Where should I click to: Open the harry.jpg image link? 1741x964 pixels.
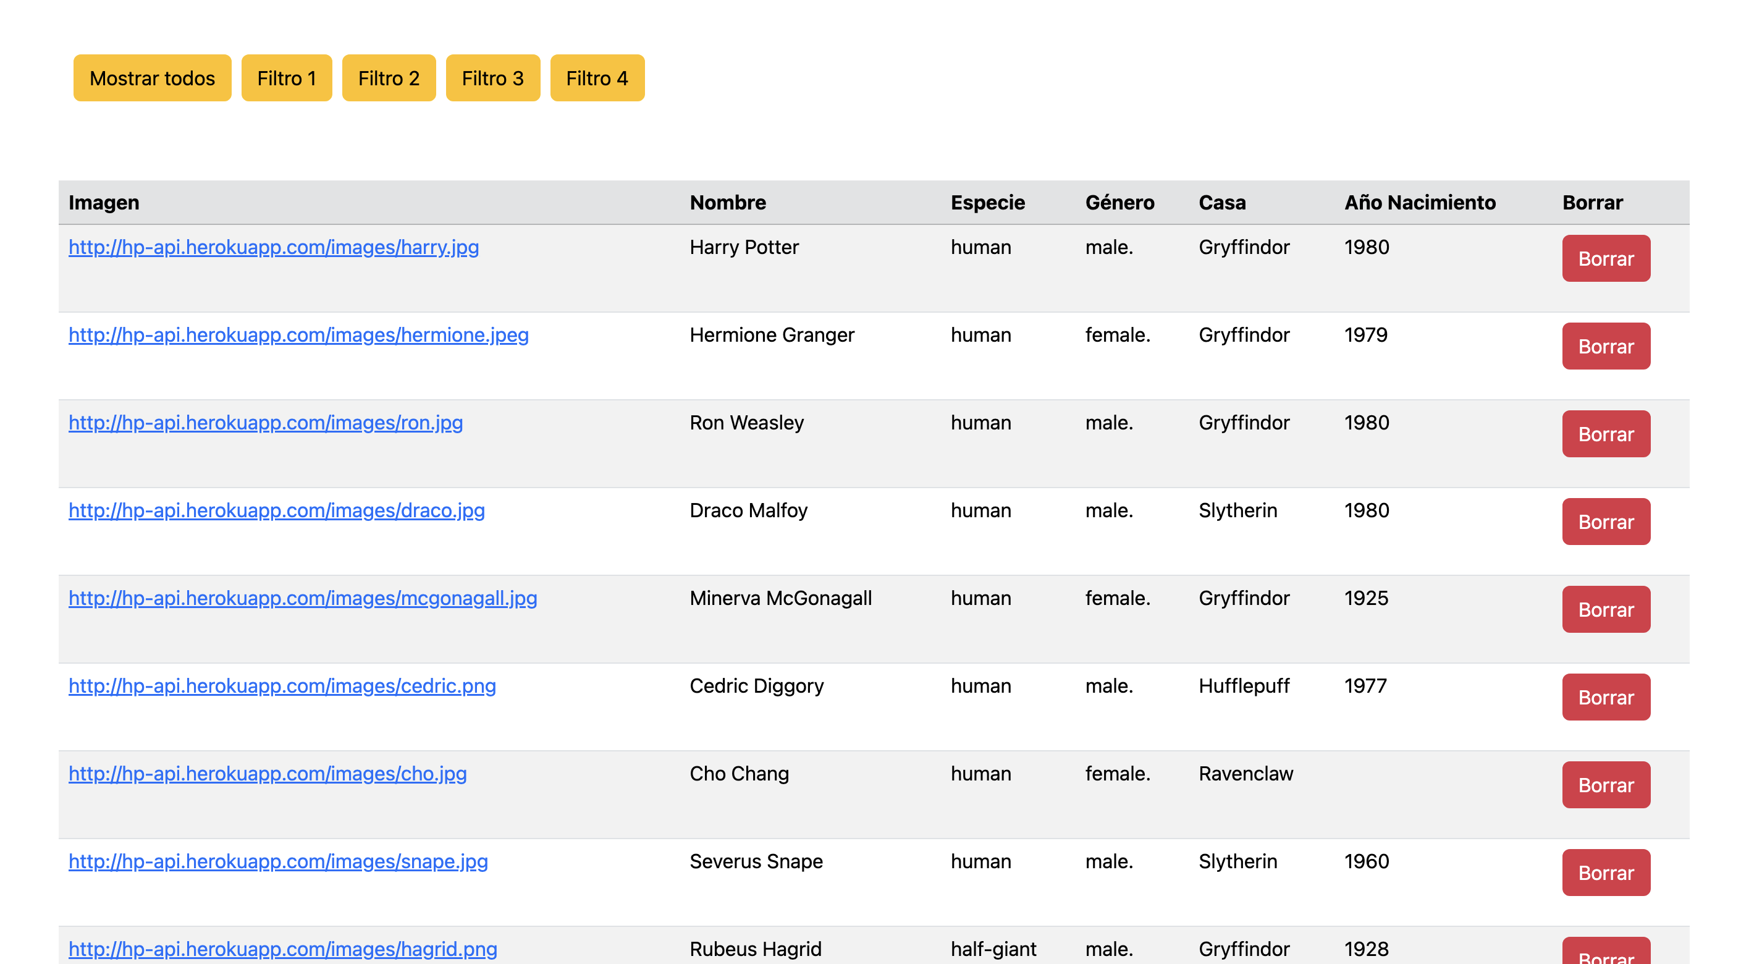tap(274, 247)
